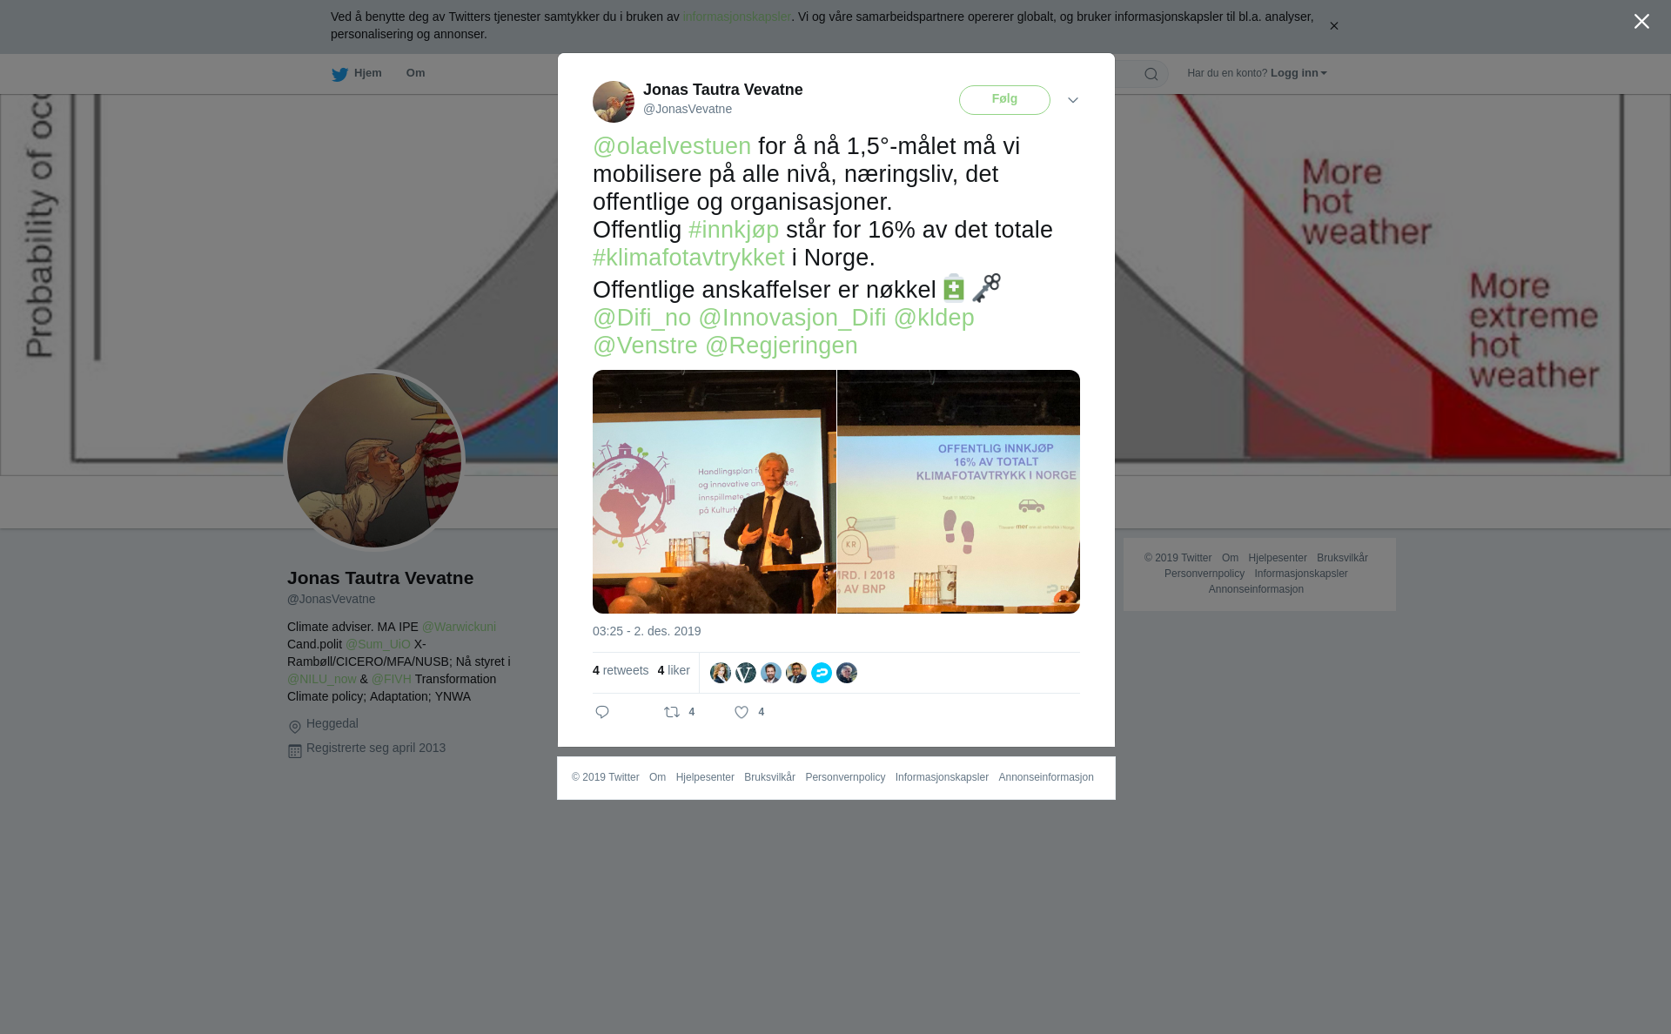Image resolution: width=1671 pixels, height=1034 pixels.
Task: Open the Om menu item
Action: [415, 73]
